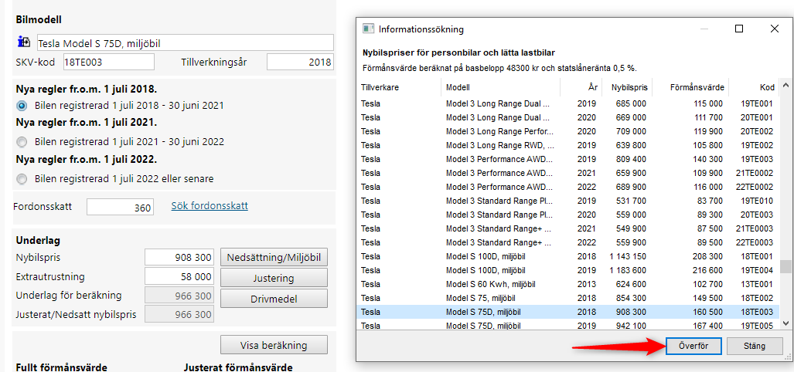Click the list scrollbar up arrow

point(786,84)
